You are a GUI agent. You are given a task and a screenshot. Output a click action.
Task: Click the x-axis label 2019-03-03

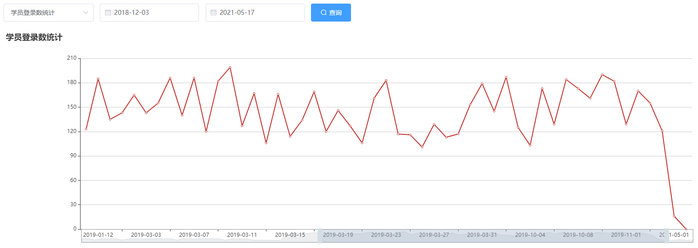pyautogui.click(x=146, y=235)
